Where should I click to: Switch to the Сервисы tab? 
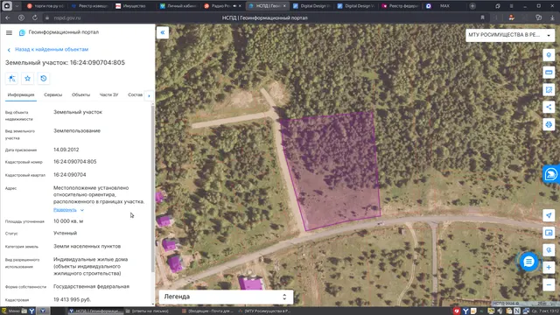(52, 95)
